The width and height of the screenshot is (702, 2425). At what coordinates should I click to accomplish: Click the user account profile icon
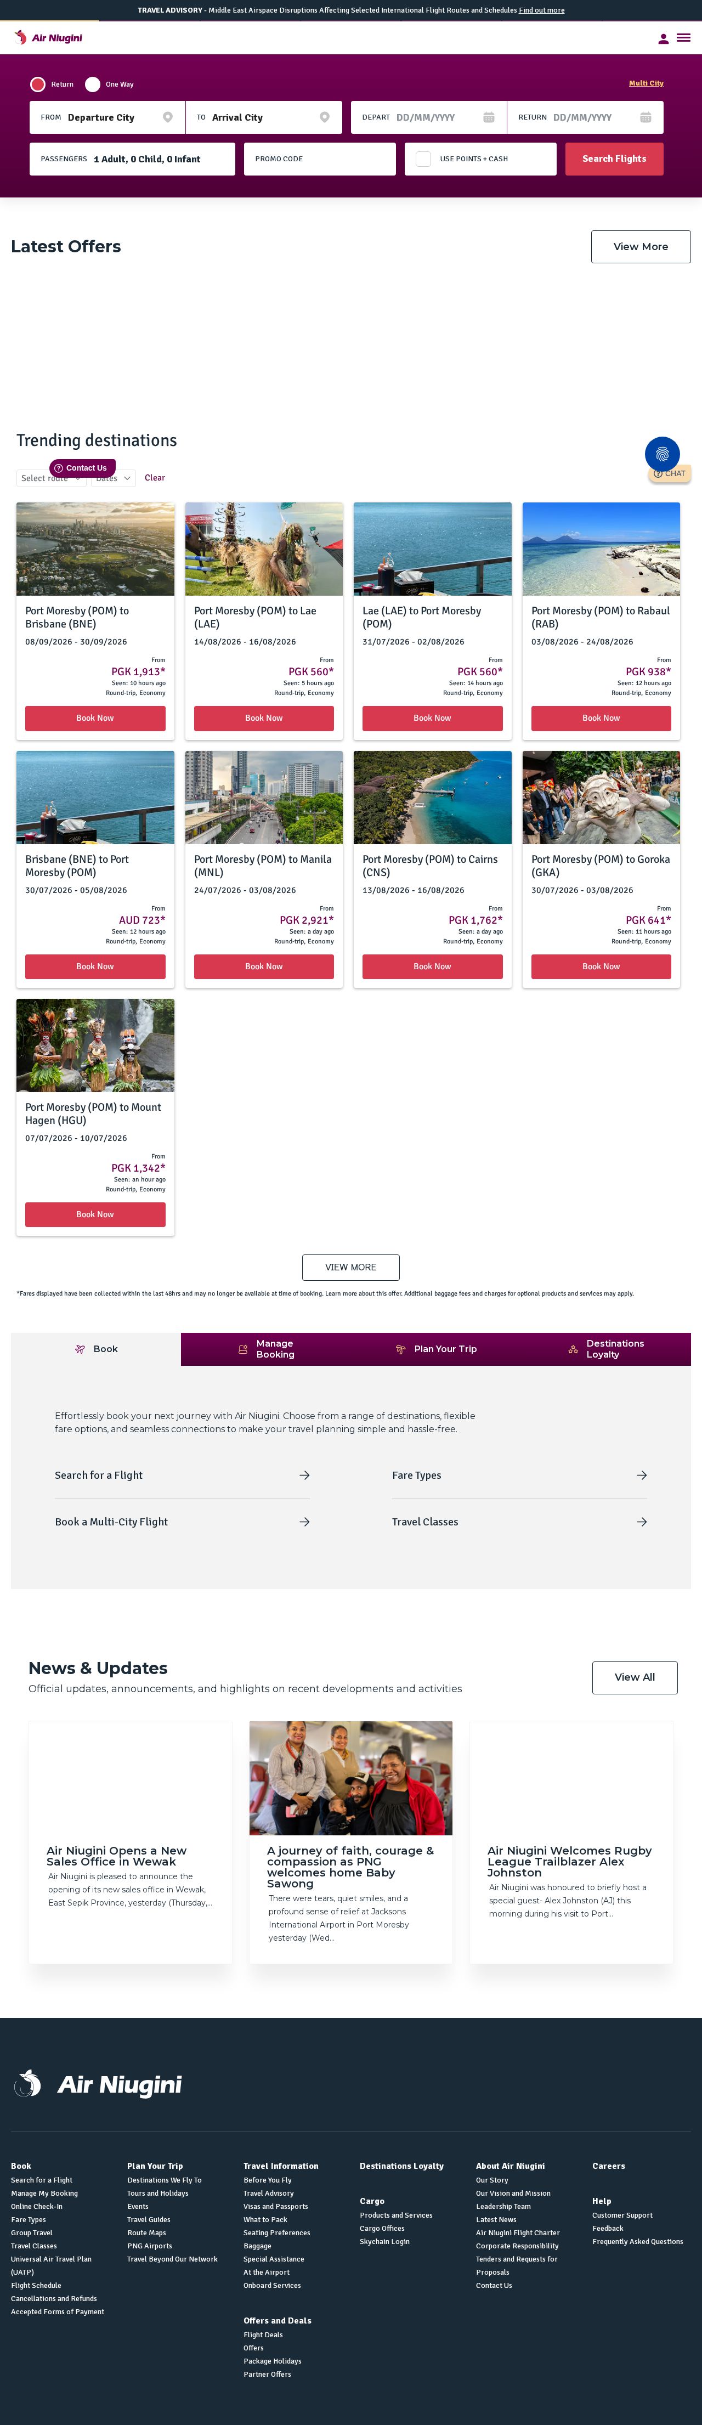(664, 38)
